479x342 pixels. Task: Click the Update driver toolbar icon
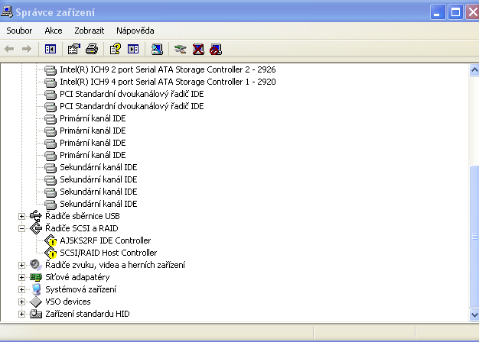tap(181, 49)
